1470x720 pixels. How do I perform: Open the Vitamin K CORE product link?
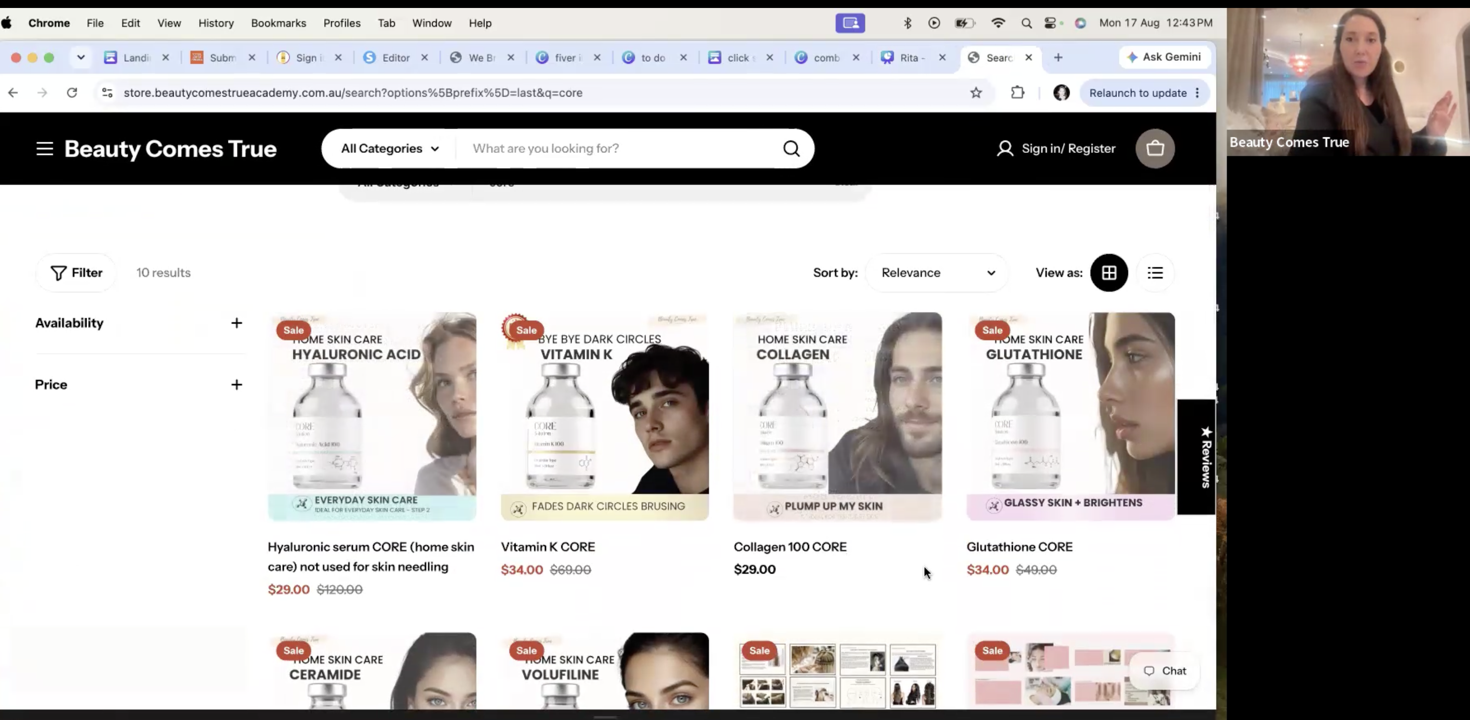[548, 547]
